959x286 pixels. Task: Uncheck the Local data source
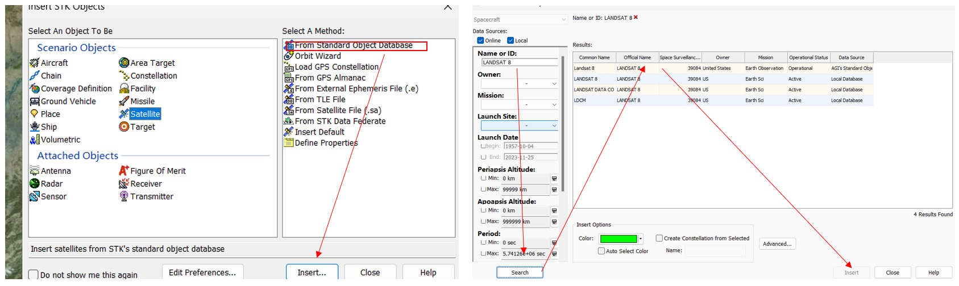pyautogui.click(x=510, y=40)
